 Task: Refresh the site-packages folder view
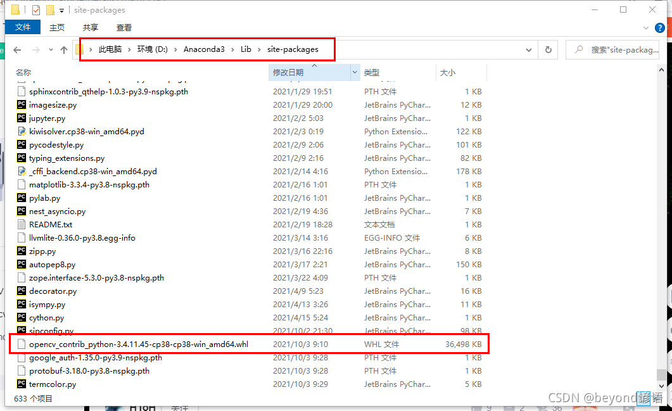548,50
